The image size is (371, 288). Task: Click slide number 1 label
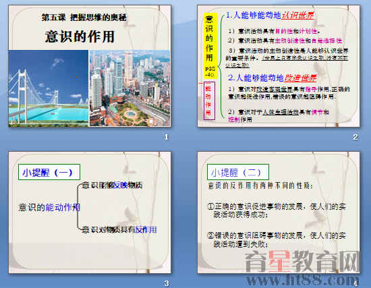click(167, 137)
